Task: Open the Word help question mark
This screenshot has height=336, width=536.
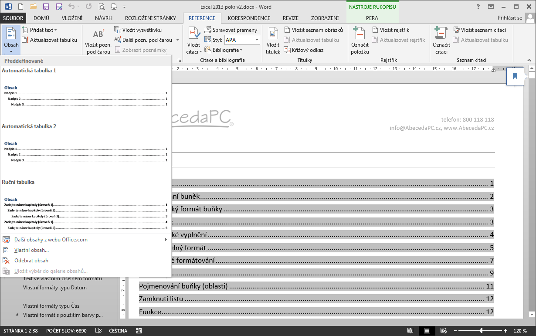Action: (x=478, y=7)
